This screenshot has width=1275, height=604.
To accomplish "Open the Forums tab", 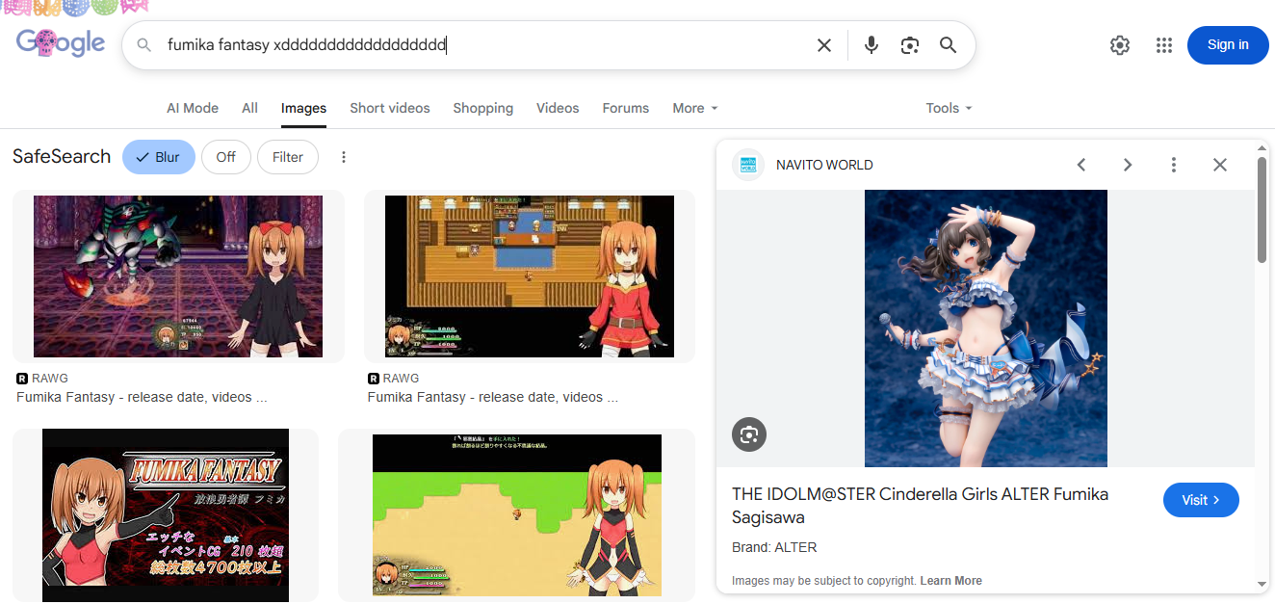I will [x=626, y=108].
